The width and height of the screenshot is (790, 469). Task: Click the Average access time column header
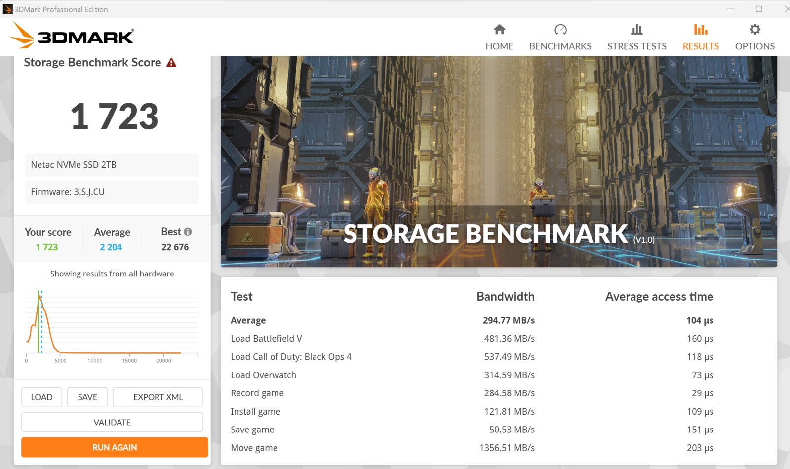(x=659, y=297)
